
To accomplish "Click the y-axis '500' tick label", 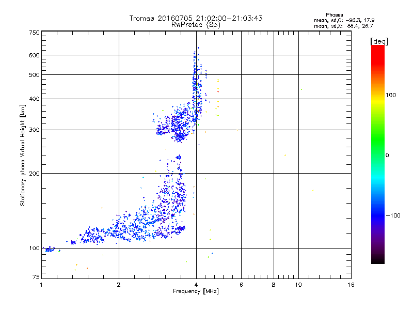I will pyautogui.click(x=34, y=75).
